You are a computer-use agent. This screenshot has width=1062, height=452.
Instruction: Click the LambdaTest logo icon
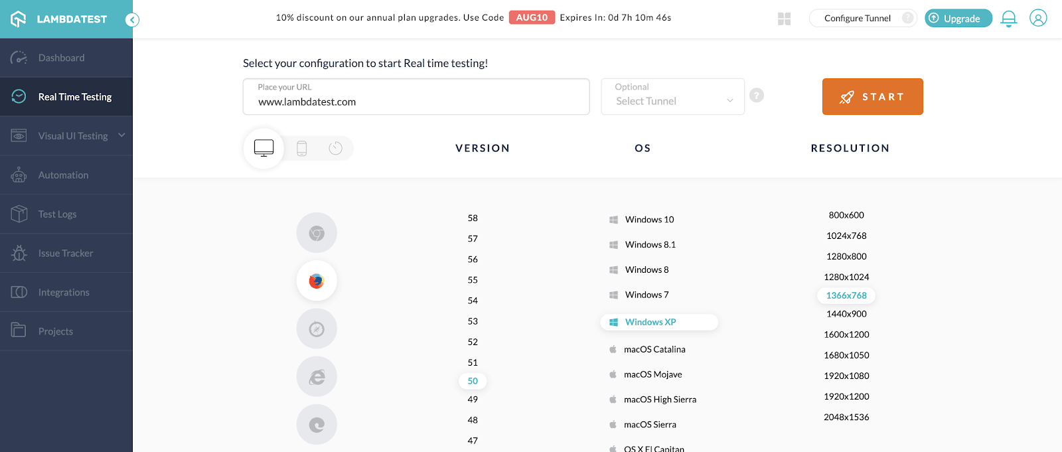click(x=18, y=19)
